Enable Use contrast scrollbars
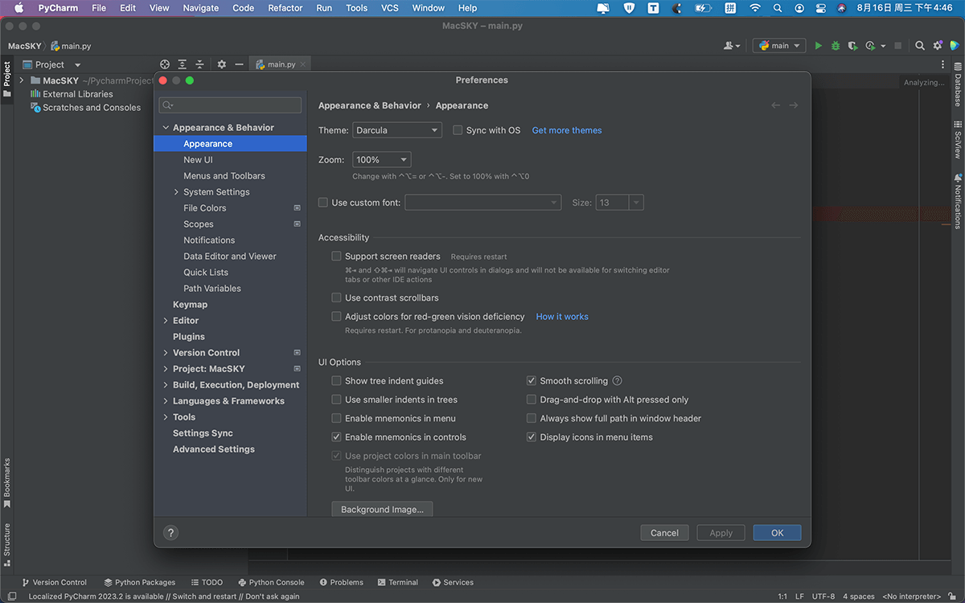The height and width of the screenshot is (603, 965). coord(337,298)
